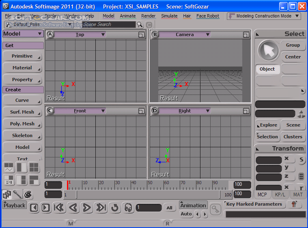Toggle playback loop icon
This screenshot has width=308, height=228.
point(115,208)
